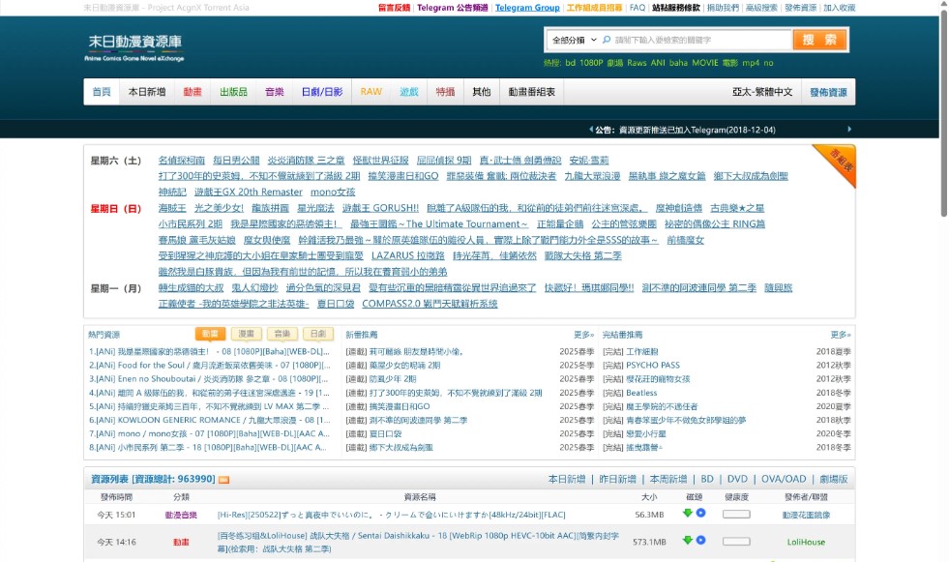Click the magnifier icon in the search box
This screenshot has width=949, height=562.
pos(607,41)
